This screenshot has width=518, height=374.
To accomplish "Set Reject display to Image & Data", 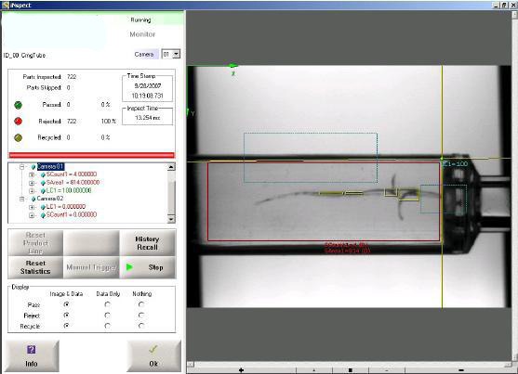I will coord(66,316).
